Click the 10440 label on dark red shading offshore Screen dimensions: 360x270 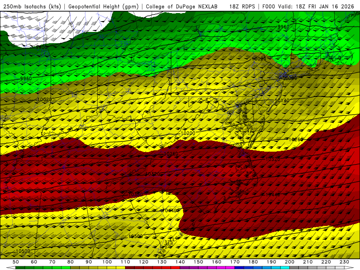click(273, 194)
